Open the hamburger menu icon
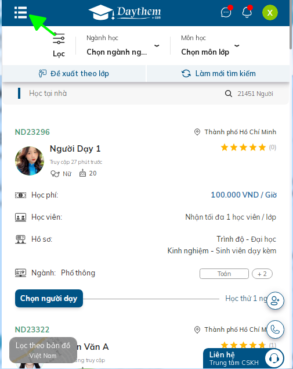This screenshot has width=293, height=369. coord(20,12)
